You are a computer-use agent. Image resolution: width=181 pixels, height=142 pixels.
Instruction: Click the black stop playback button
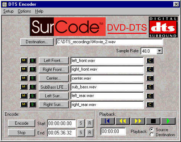click(x=153, y=121)
